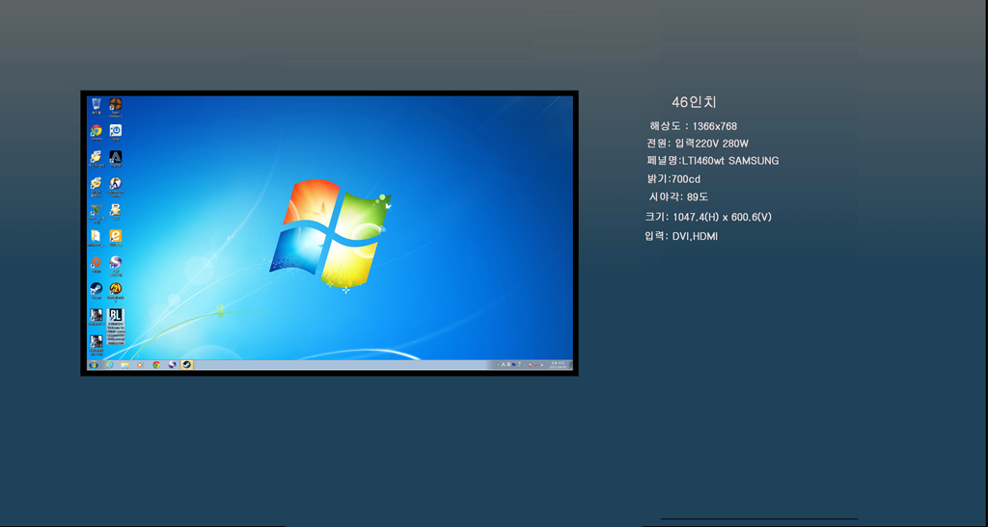Switch to the Steam taskbar button

pos(187,365)
